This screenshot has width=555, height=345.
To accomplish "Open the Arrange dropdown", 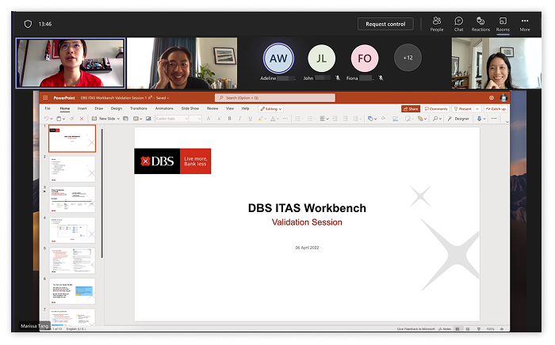I will [x=422, y=119].
